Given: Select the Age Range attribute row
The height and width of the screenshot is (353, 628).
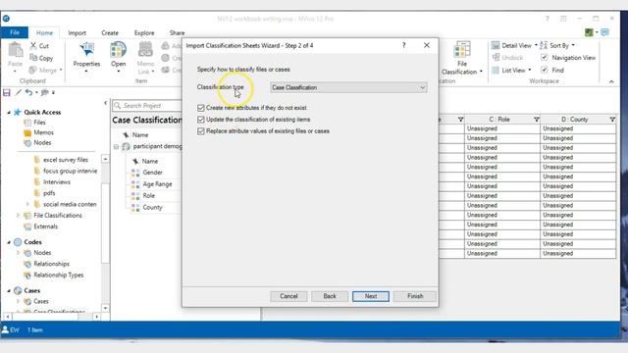Looking at the screenshot, I should [157, 184].
